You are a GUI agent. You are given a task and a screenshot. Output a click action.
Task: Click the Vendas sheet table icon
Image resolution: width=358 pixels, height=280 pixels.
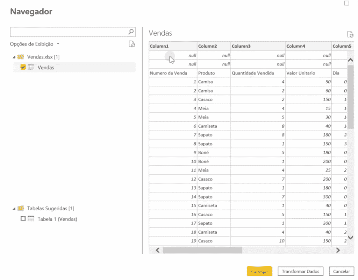click(31, 68)
